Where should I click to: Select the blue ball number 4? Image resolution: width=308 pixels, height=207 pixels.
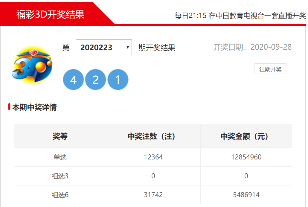coord(73,80)
